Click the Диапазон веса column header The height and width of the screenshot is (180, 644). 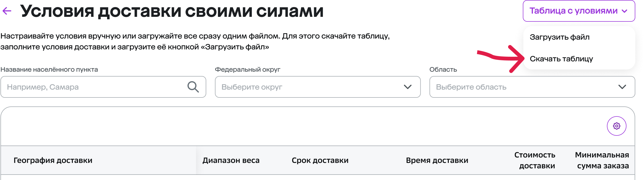click(231, 160)
